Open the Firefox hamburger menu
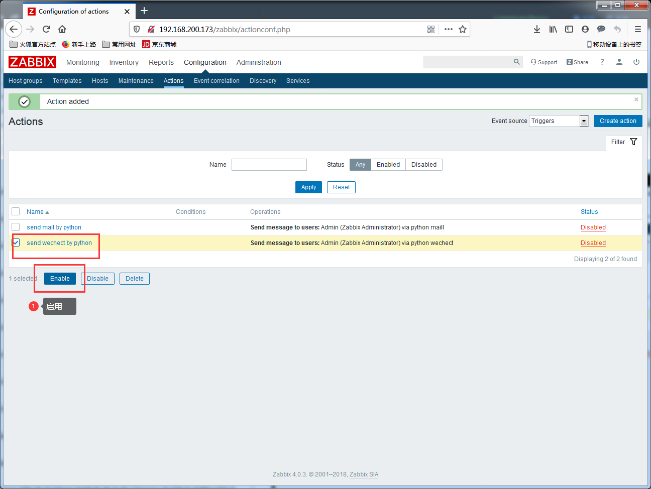Image resolution: width=651 pixels, height=489 pixels. click(638, 29)
